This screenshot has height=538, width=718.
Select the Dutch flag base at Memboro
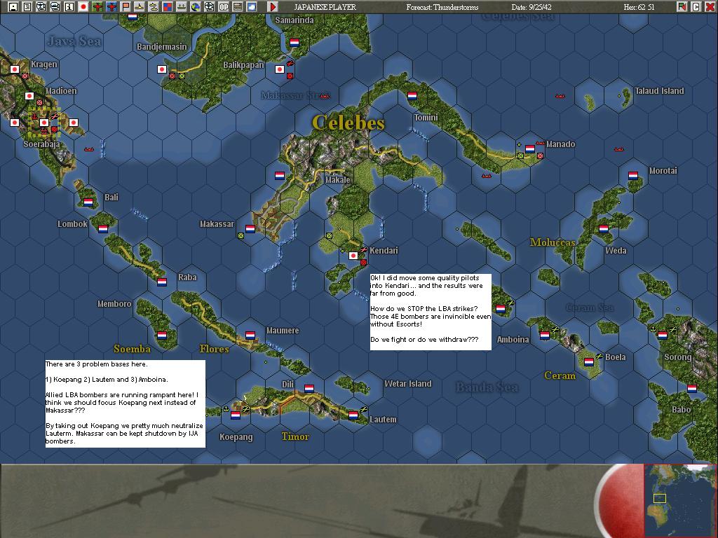[162, 336]
